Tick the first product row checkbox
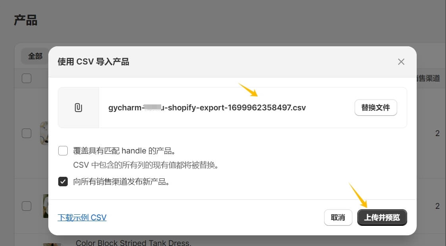The width and height of the screenshot is (446, 246). click(27, 133)
